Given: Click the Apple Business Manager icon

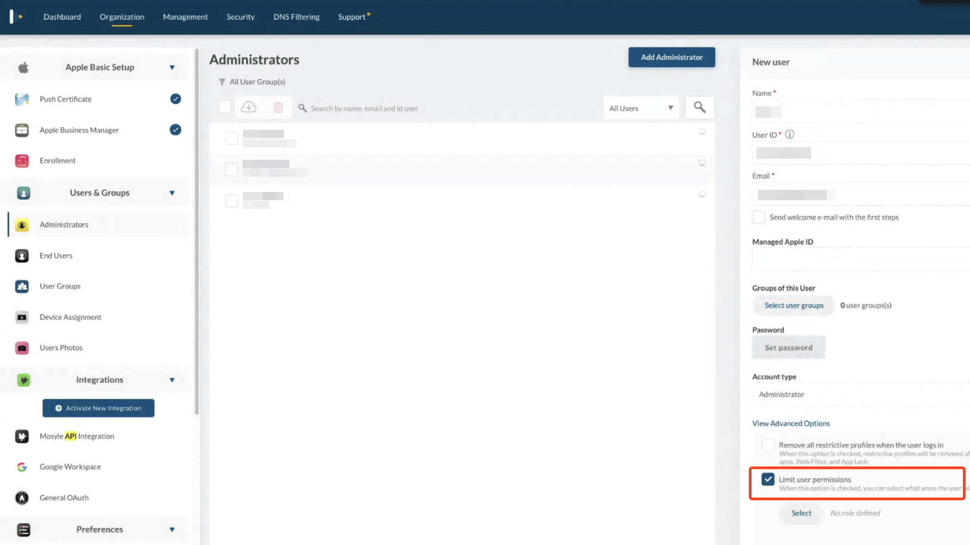Looking at the screenshot, I should tap(22, 130).
